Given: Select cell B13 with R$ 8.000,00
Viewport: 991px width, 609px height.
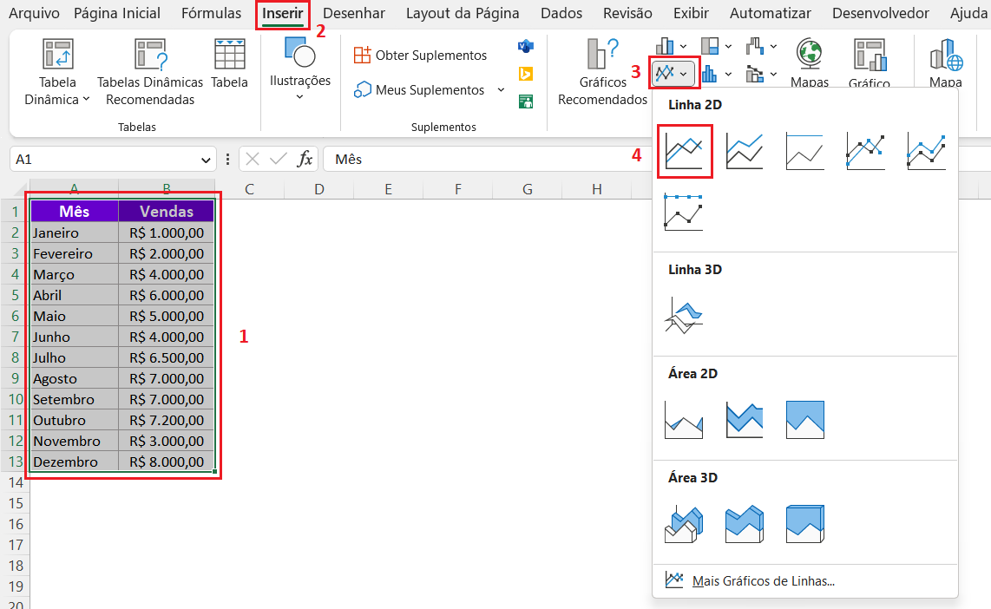Looking at the screenshot, I should [167, 462].
